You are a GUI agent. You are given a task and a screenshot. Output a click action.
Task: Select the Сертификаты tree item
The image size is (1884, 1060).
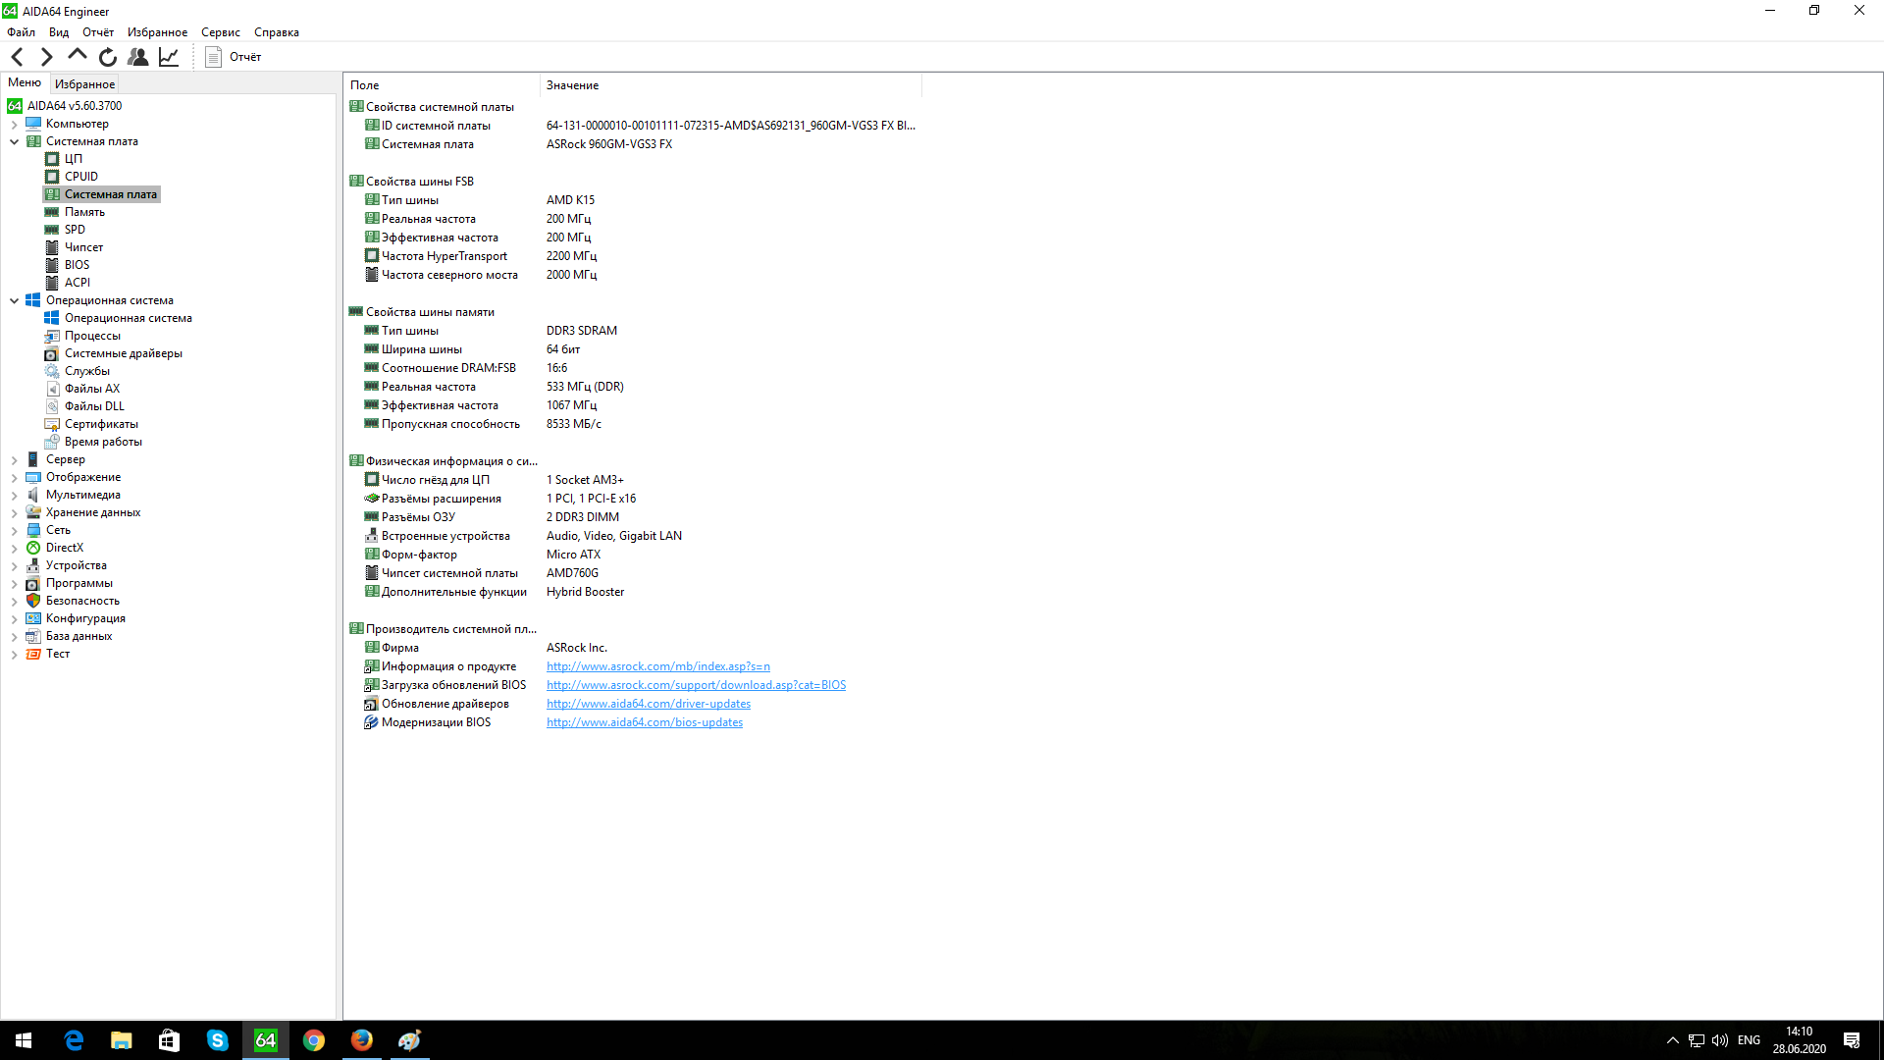point(101,424)
